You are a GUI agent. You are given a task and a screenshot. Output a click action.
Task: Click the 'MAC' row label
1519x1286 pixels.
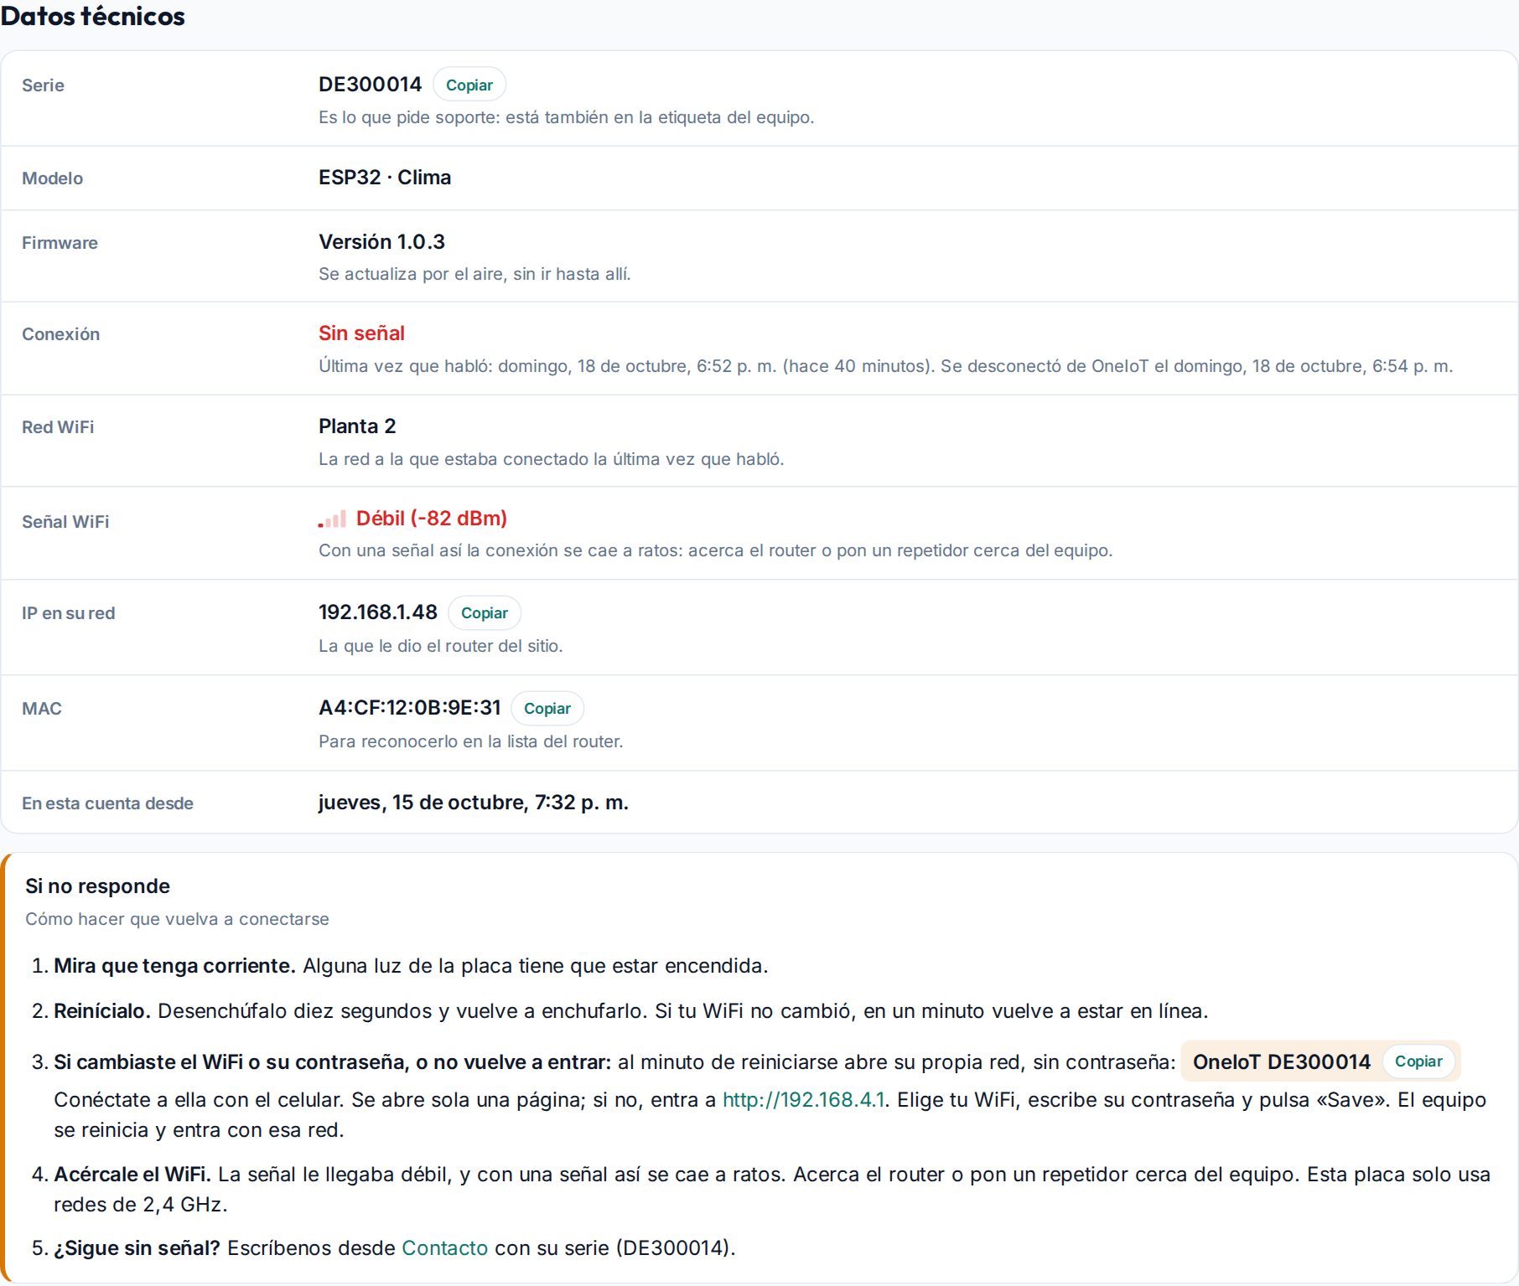click(x=42, y=709)
